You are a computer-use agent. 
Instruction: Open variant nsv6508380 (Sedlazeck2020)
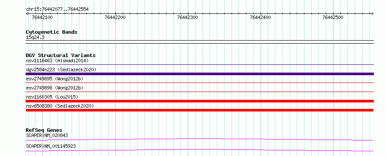[x=60, y=106]
